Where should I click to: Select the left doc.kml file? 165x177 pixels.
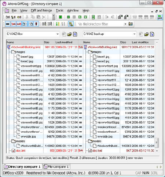(x=21, y=150)
